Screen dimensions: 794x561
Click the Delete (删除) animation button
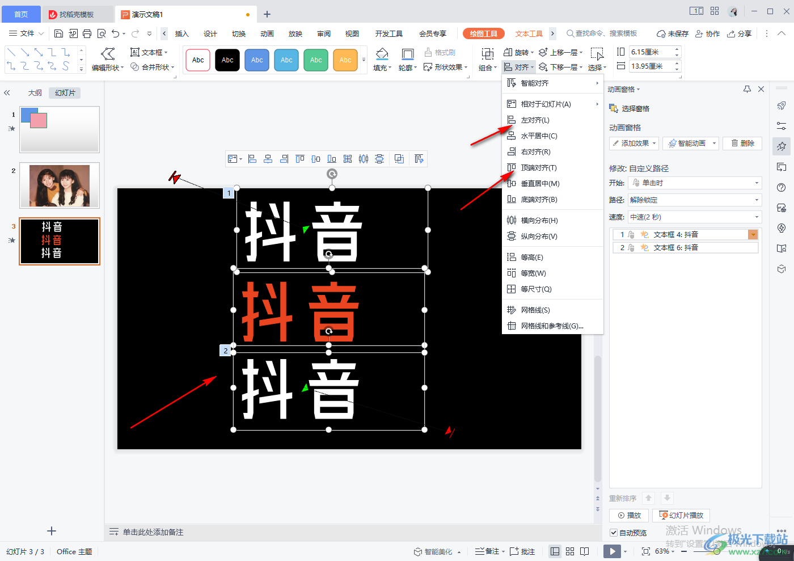pyautogui.click(x=742, y=144)
